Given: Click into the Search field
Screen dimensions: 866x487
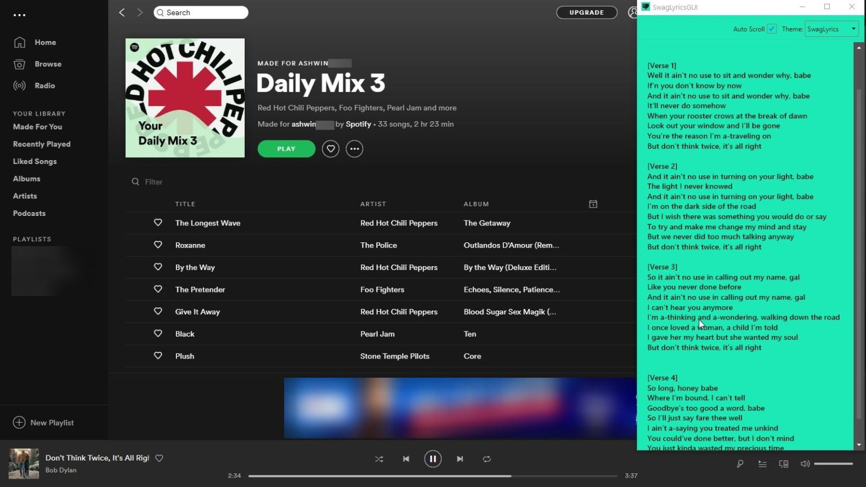Looking at the screenshot, I should 201,12.
